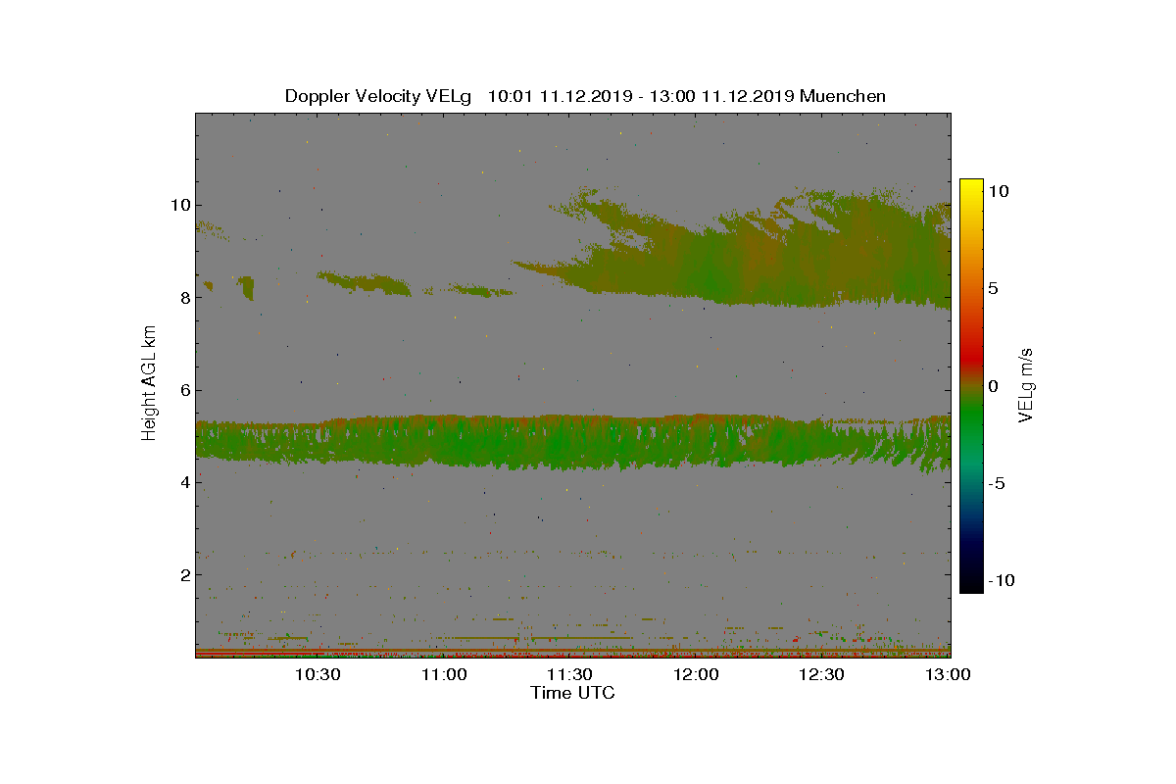This screenshot has height=784, width=1176.
Task: Click the height tick label 10
Action: (179, 205)
